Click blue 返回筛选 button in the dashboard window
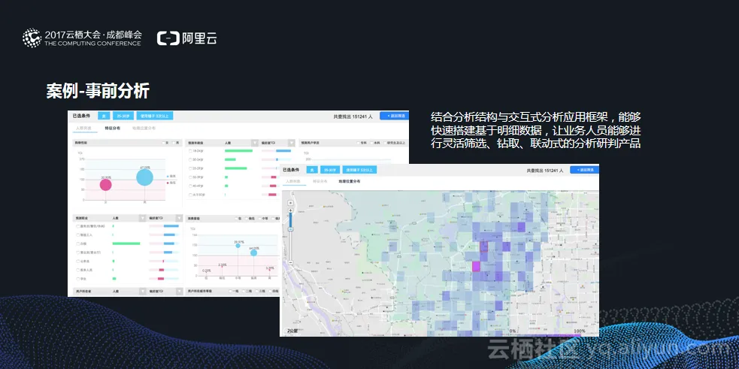The image size is (739, 369). pyautogui.click(x=394, y=116)
